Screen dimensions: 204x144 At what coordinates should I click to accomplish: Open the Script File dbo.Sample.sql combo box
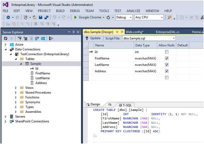tap(149, 38)
